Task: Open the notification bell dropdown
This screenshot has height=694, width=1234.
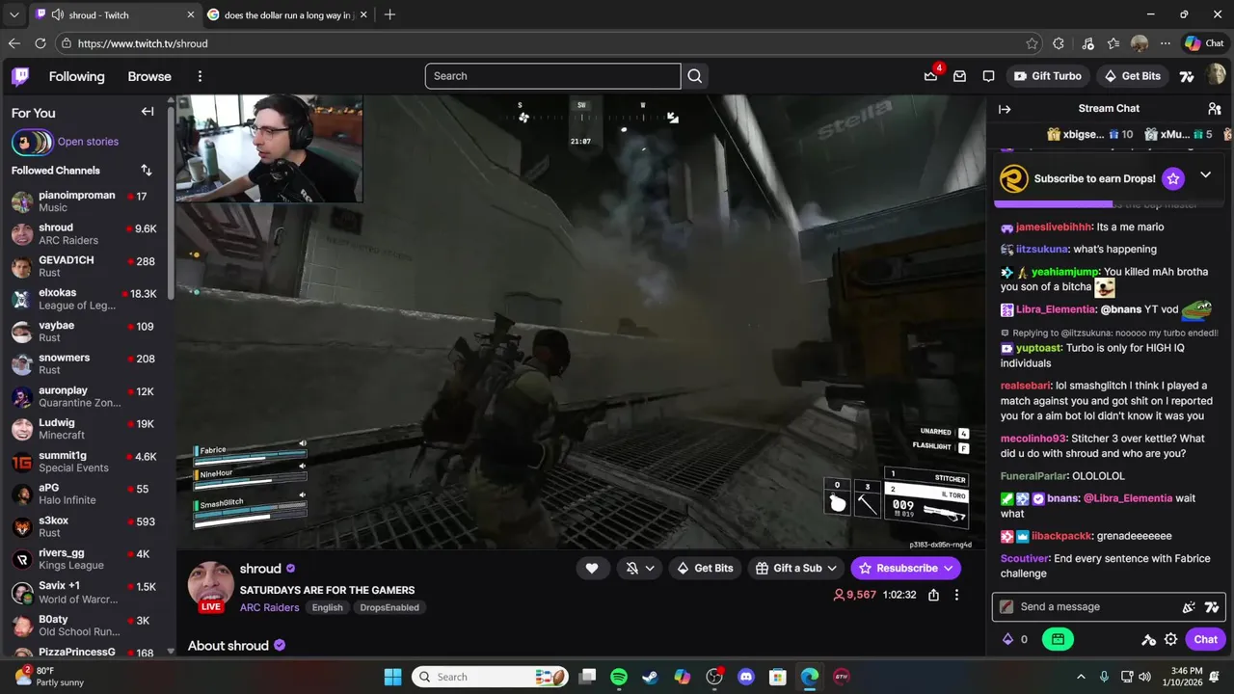Action: pyautogui.click(x=640, y=569)
